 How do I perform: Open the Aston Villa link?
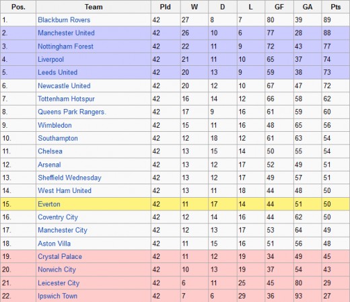point(55,243)
